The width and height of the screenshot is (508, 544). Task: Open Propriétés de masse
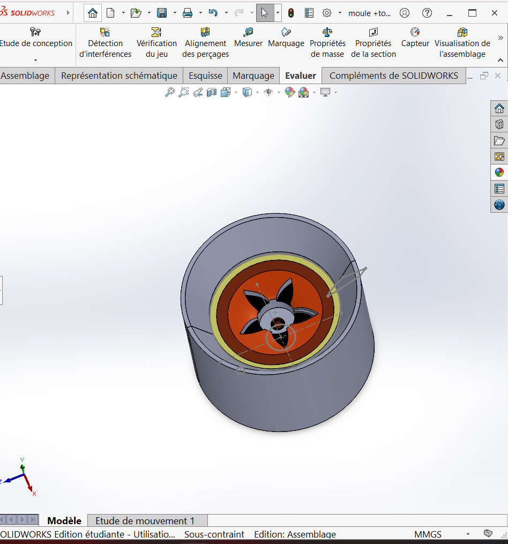coord(327,43)
